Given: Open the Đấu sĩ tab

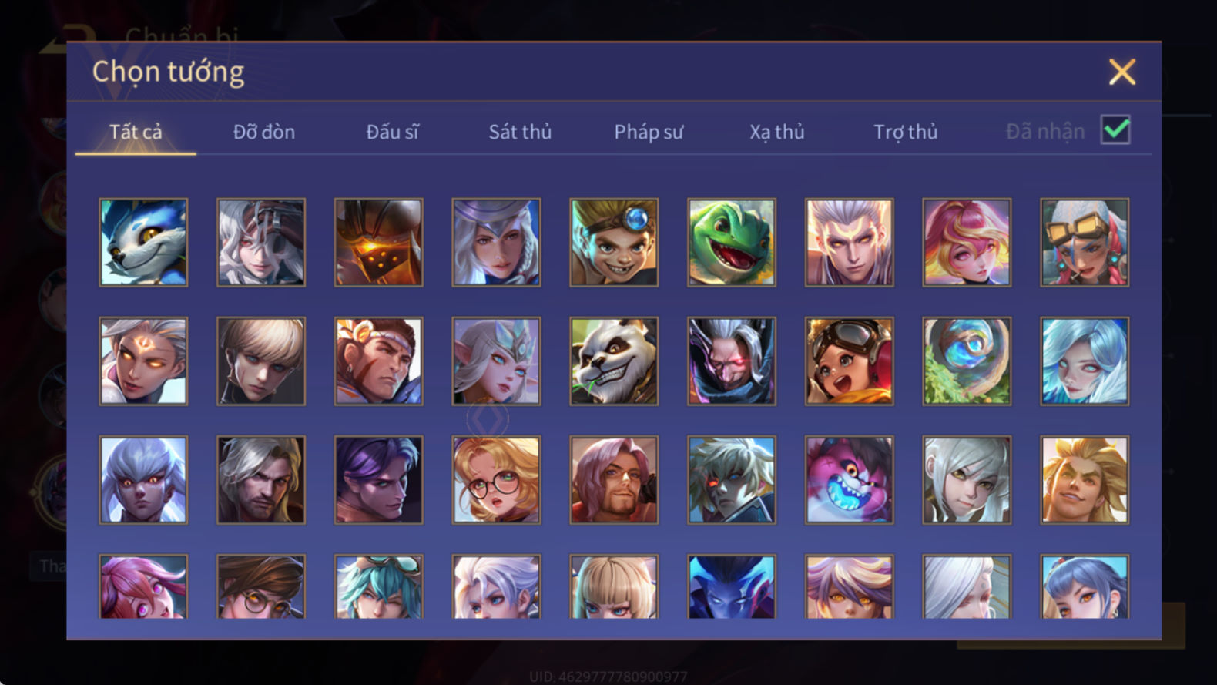Looking at the screenshot, I should point(392,132).
